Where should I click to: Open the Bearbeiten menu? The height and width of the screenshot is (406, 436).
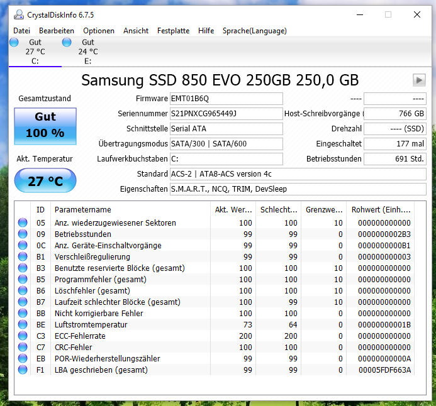pos(57,31)
